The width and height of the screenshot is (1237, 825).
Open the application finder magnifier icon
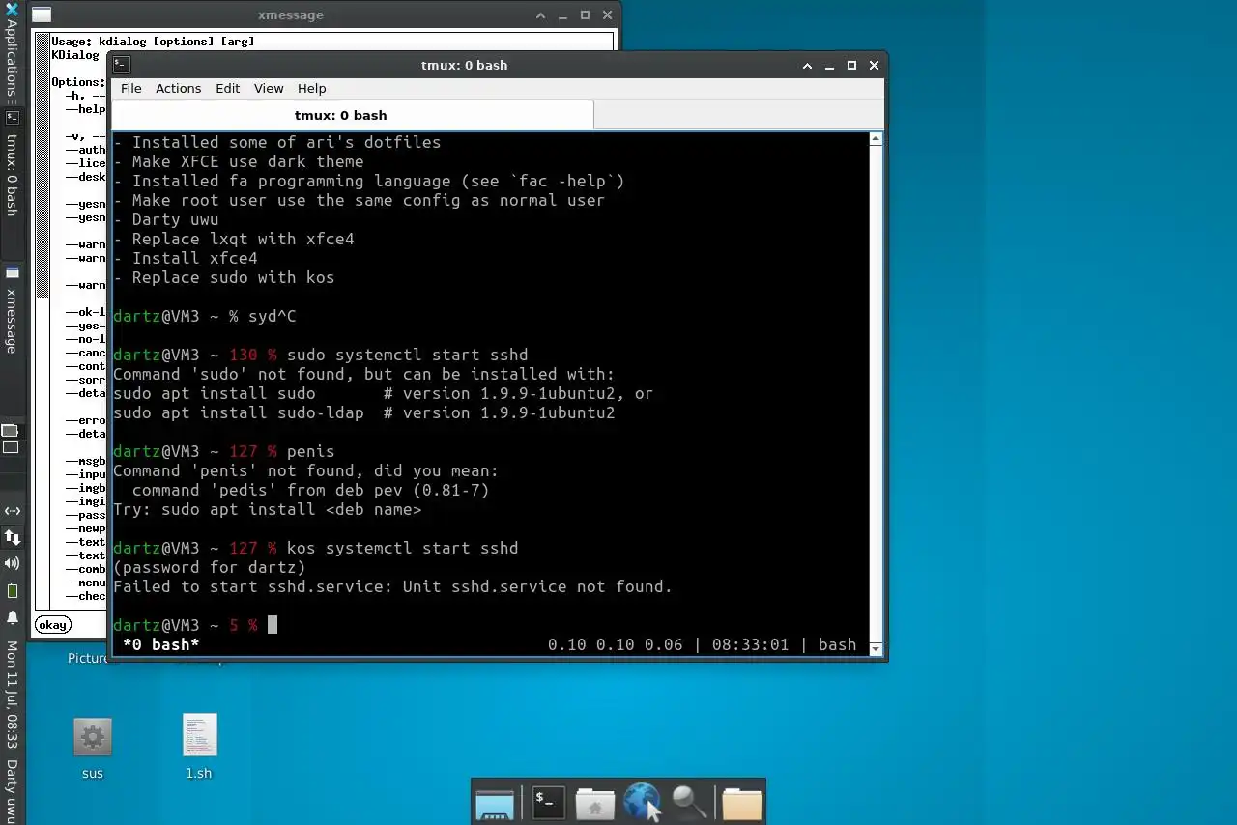[x=688, y=803]
